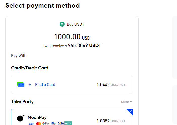Open the Bind a Card link
Image resolution: width=177 pixels, height=125 pixels.
click(45, 85)
